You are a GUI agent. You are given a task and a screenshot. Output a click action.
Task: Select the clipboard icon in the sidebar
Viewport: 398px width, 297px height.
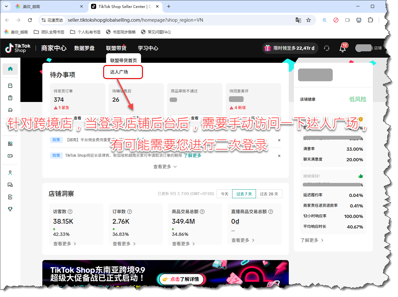[x=10, y=98]
